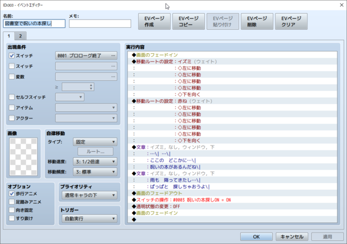The height and width of the screenshot is (244, 347).
Task: Select 移動ルートの設定：イズミ command row
Action: point(233,62)
